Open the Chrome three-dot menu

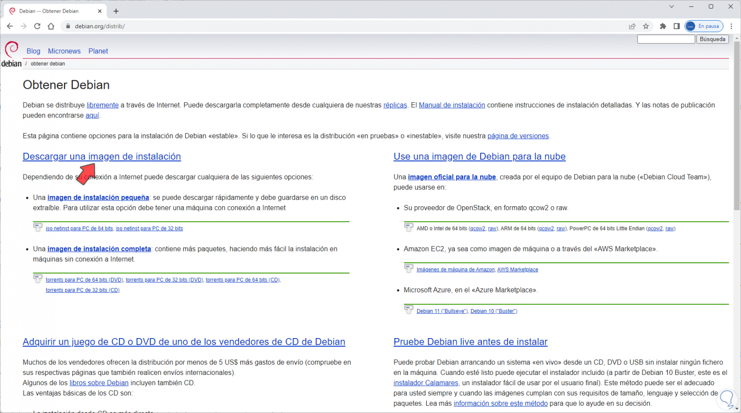pyautogui.click(x=732, y=26)
